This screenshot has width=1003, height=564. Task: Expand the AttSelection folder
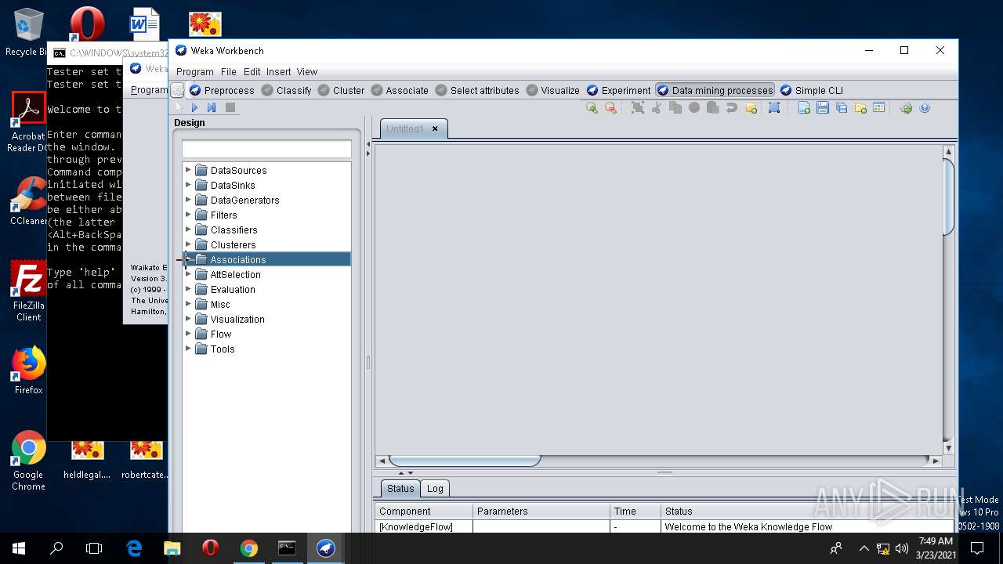pos(188,273)
